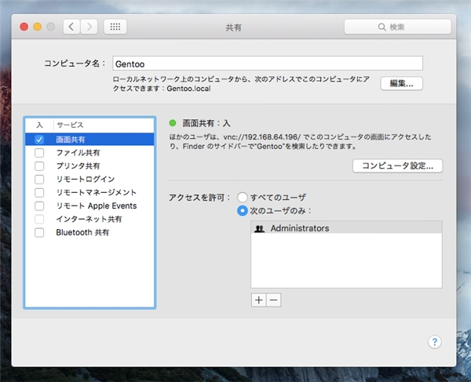
Task: Toggle the Bluetooth 共有 checkbox
Action: click(x=39, y=232)
